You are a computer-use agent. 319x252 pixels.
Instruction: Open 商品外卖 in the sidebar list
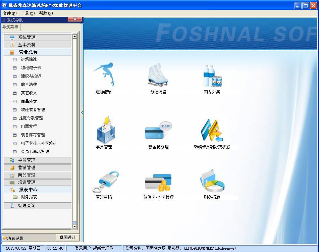pos(29,101)
